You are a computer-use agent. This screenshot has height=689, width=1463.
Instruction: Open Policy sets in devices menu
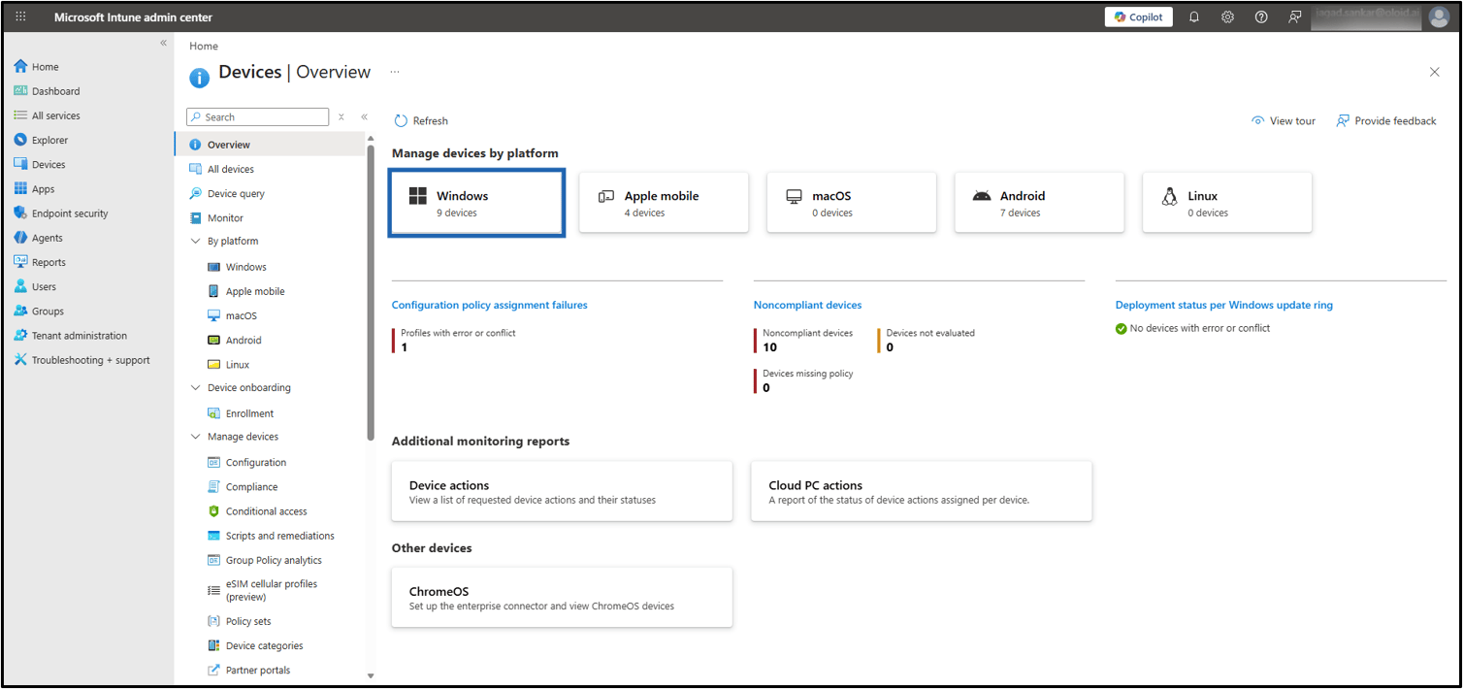point(248,621)
